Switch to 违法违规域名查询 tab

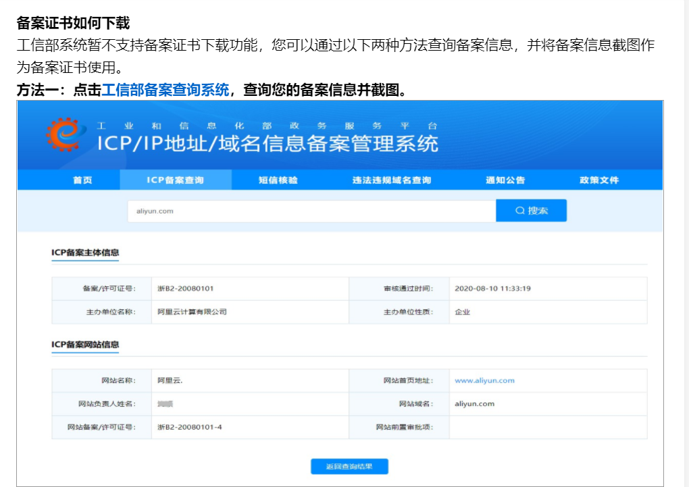(x=392, y=180)
